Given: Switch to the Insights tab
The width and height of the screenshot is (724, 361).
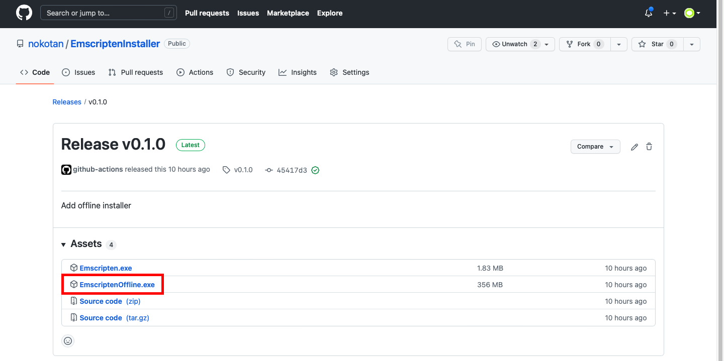Looking at the screenshot, I should tap(298, 72).
